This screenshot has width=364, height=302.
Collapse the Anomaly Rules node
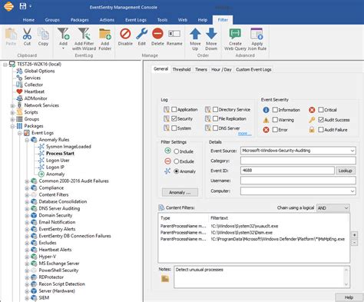tap(27, 140)
